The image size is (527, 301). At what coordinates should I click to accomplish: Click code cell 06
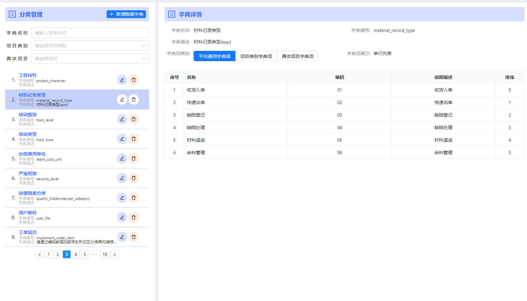[x=340, y=153]
